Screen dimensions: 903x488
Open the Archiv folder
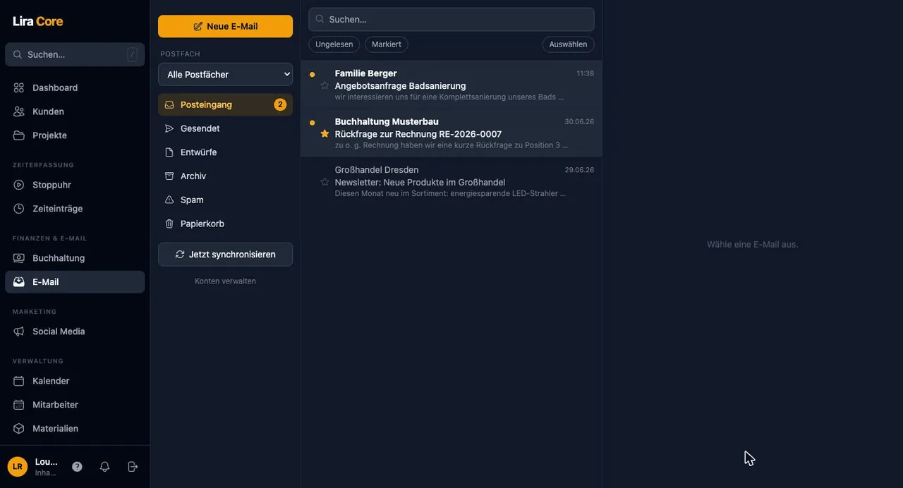pos(225,176)
